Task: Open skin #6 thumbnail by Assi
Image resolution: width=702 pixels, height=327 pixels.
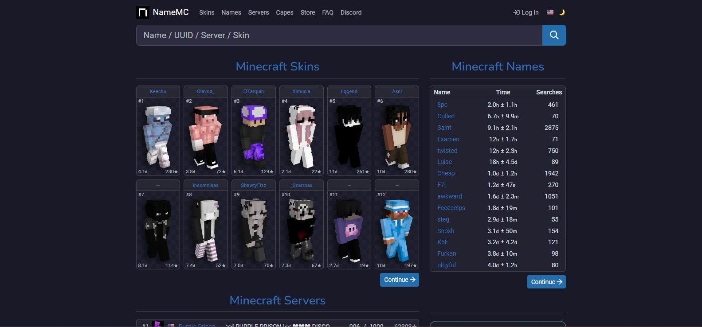Action: point(397,136)
